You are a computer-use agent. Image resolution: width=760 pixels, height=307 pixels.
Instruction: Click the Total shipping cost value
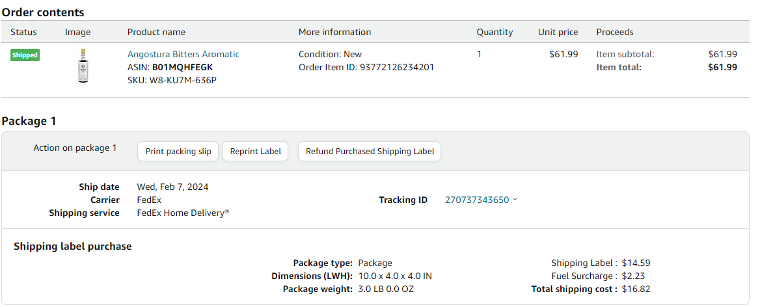click(636, 289)
